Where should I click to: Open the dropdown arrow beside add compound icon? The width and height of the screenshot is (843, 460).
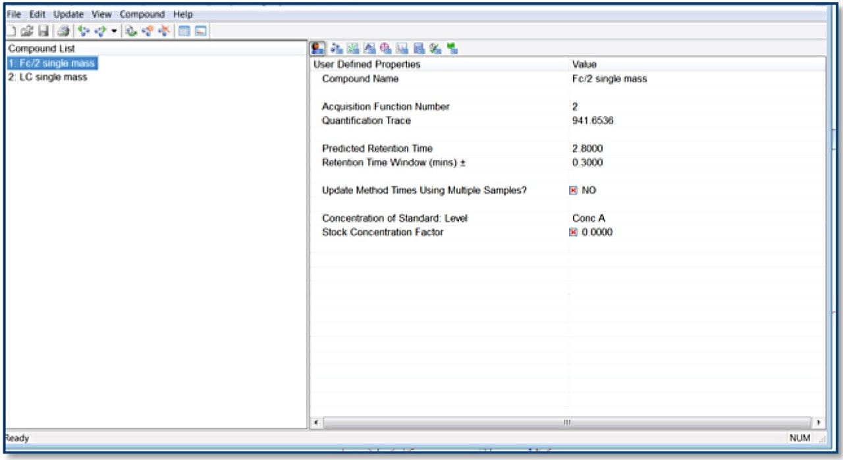[114, 31]
